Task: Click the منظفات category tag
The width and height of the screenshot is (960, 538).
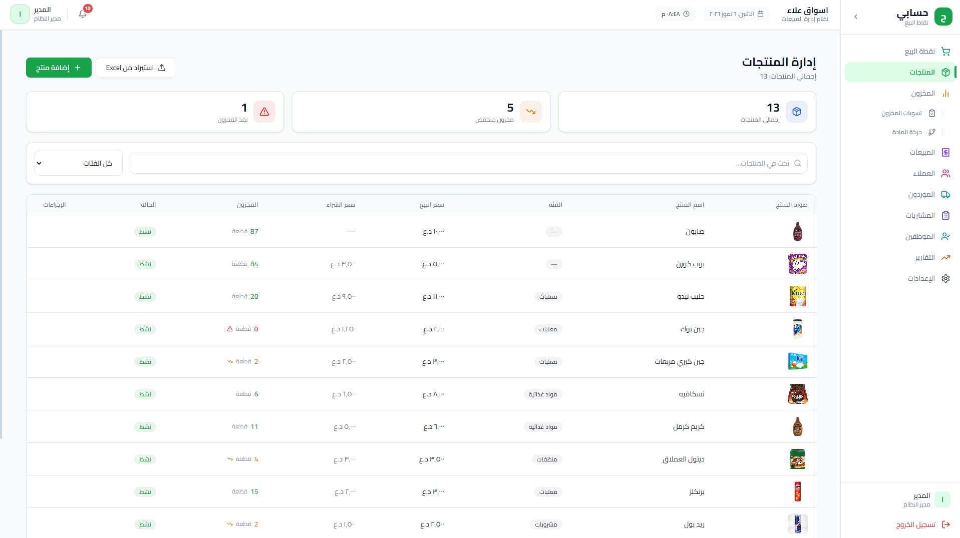Action: pyautogui.click(x=547, y=459)
